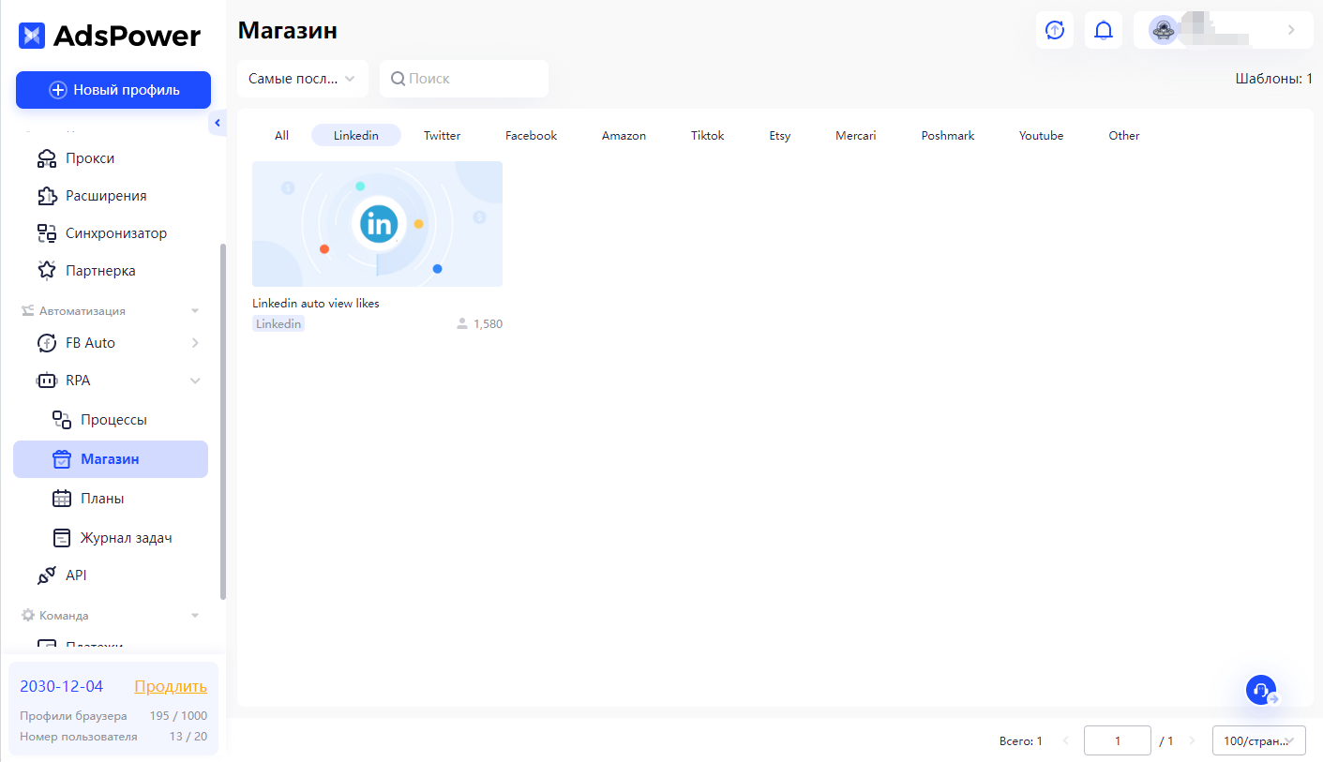
Task: Select the Etsy category tab
Action: [780, 136]
